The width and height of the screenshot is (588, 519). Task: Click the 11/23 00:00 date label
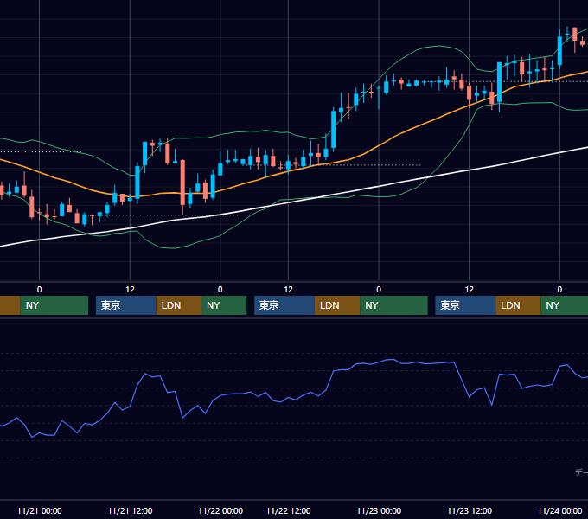pos(379,510)
